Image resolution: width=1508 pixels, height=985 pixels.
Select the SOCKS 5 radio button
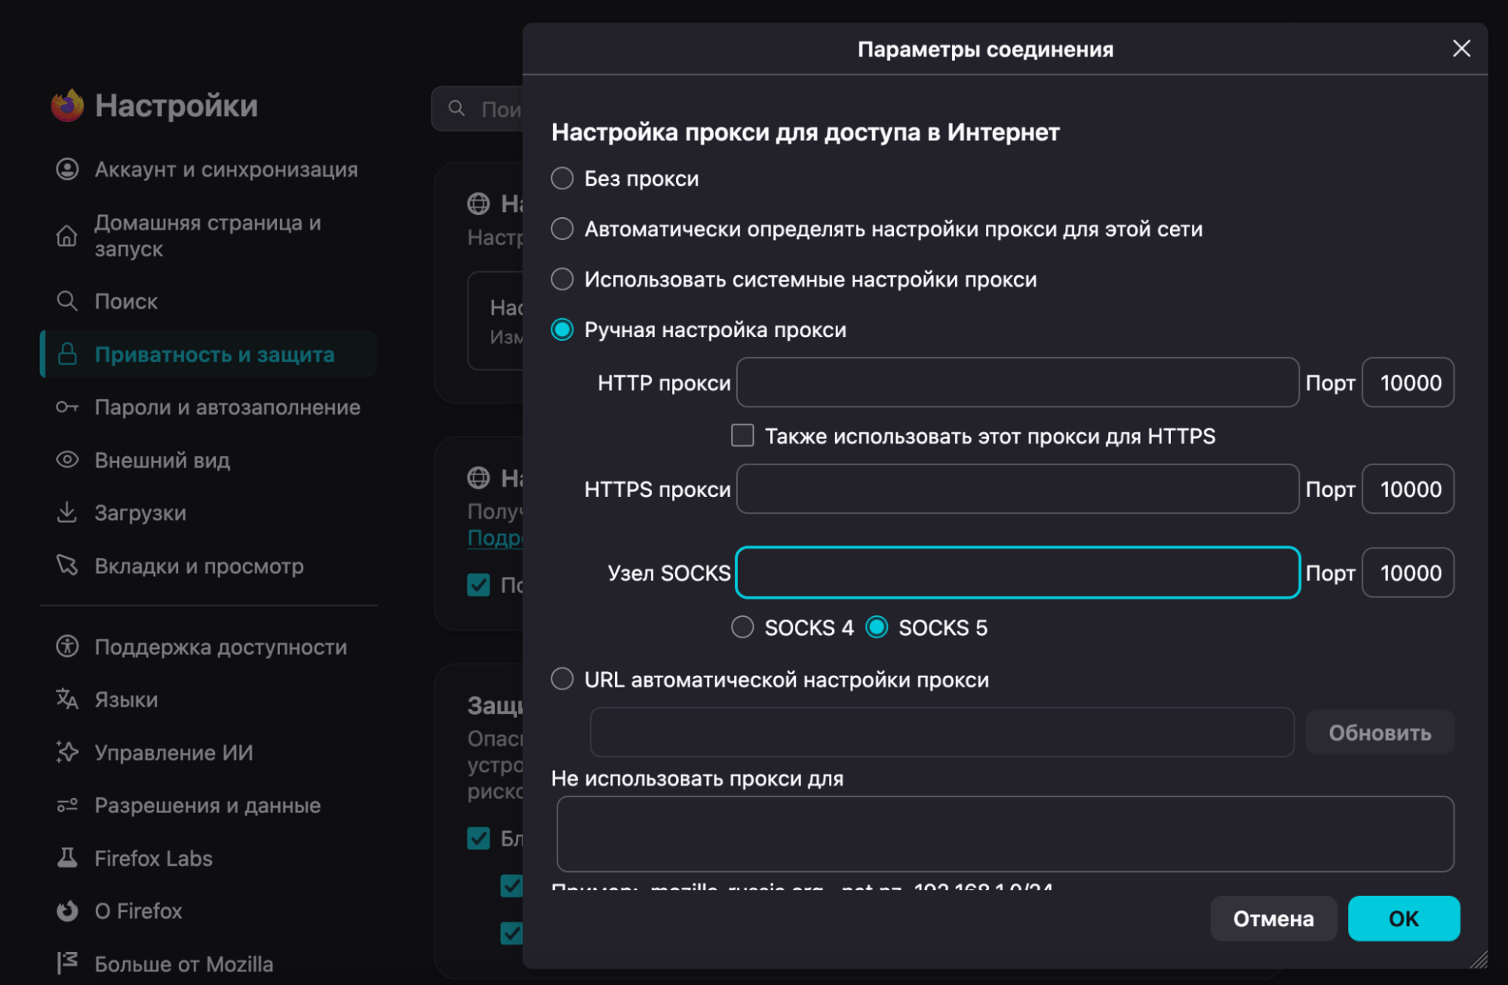click(877, 627)
